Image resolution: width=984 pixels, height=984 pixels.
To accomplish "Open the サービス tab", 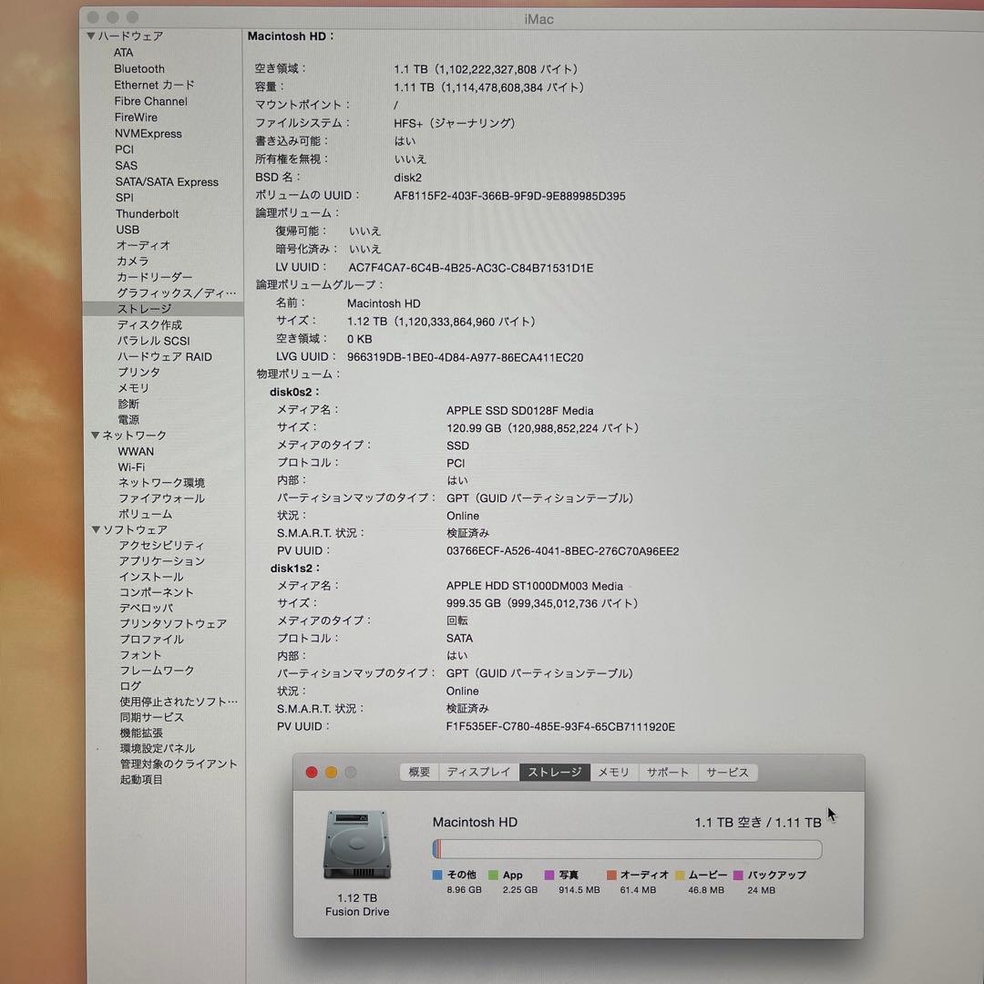I will (727, 772).
